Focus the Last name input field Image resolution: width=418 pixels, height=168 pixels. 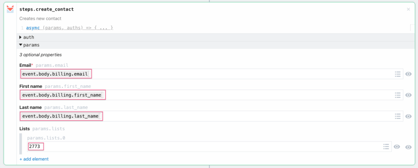point(204,116)
